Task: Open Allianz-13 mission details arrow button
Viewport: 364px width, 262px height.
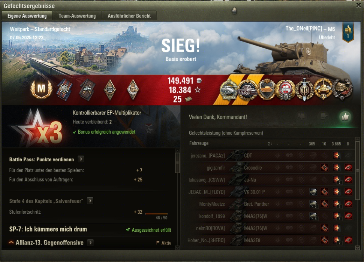Action: point(91,243)
